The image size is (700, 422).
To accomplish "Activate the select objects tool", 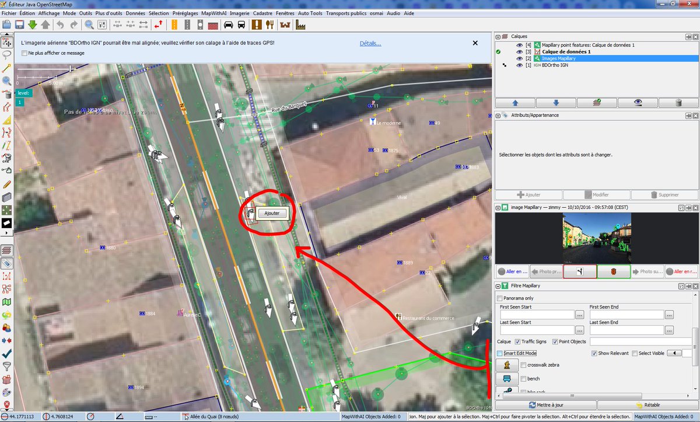I will (x=7, y=42).
